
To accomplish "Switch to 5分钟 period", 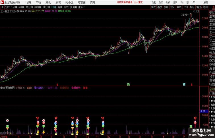I will click(21, 7).
